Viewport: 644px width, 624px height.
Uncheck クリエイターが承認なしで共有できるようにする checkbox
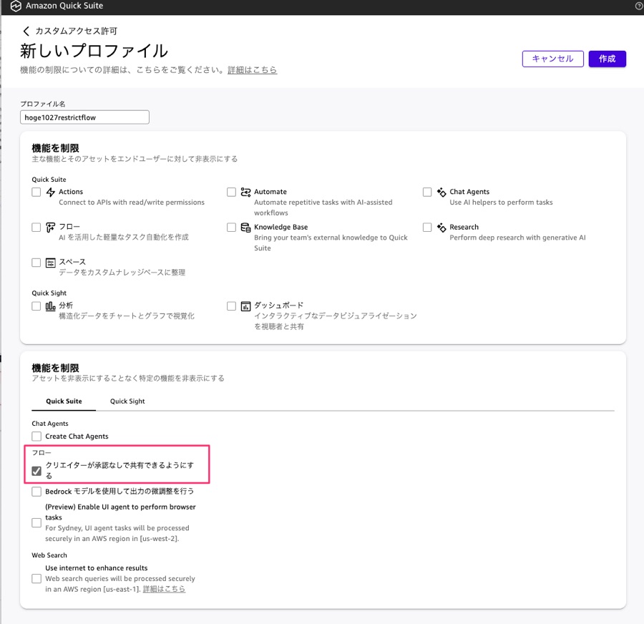(36, 471)
